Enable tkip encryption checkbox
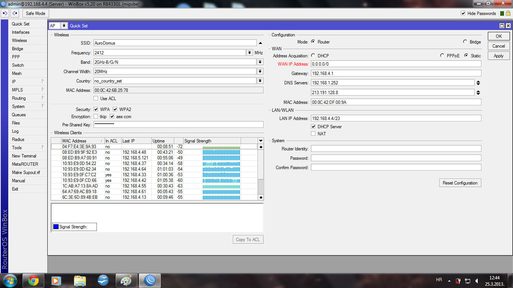The height and width of the screenshot is (288, 513). click(x=96, y=117)
